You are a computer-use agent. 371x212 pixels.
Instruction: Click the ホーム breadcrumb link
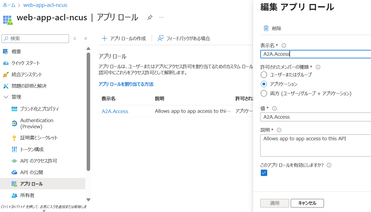(x=9, y=5)
